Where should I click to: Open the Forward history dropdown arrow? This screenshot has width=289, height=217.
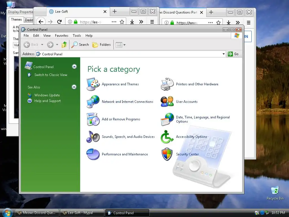click(57, 45)
